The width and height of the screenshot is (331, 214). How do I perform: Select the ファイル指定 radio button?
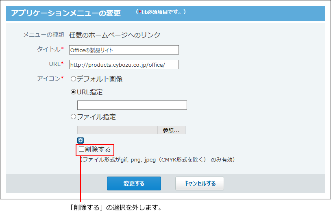pyautogui.click(x=73, y=117)
